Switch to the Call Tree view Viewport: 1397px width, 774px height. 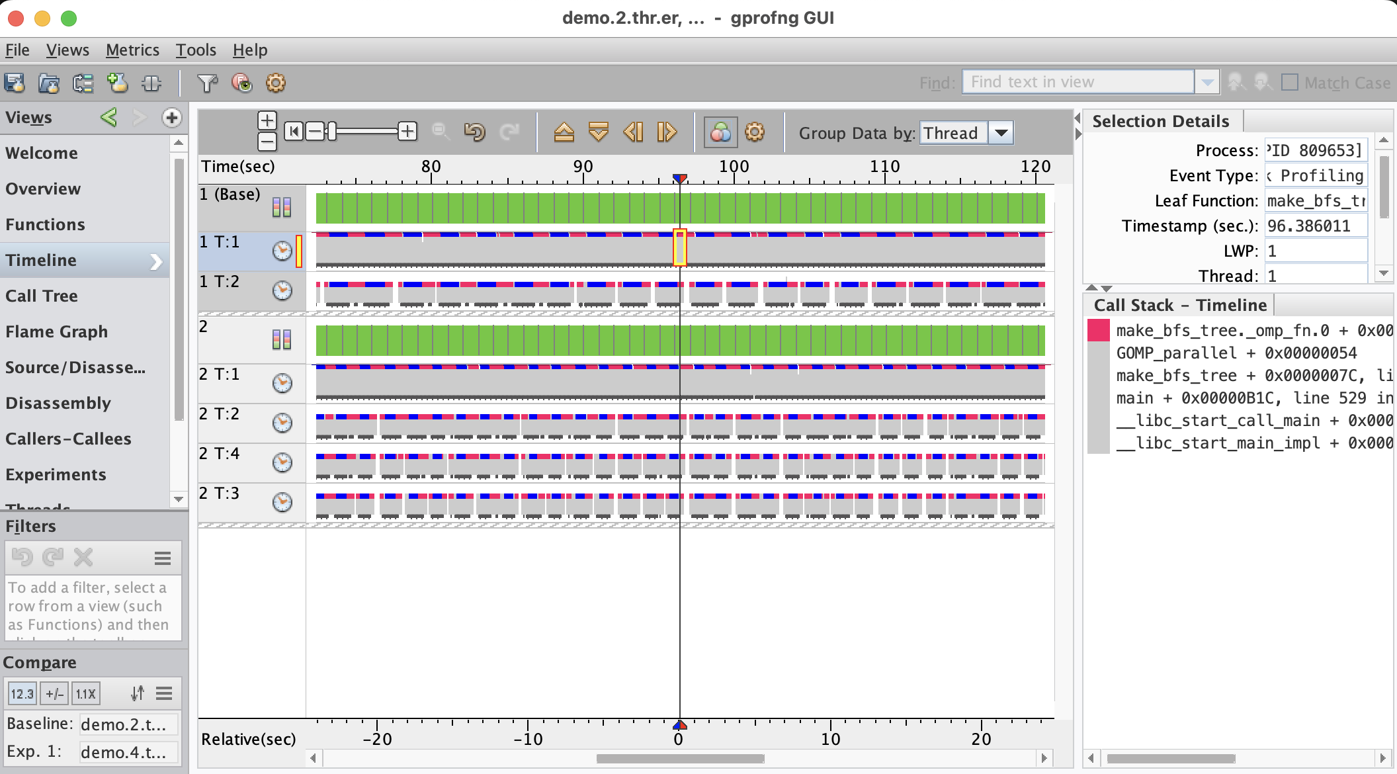[42, 296]
